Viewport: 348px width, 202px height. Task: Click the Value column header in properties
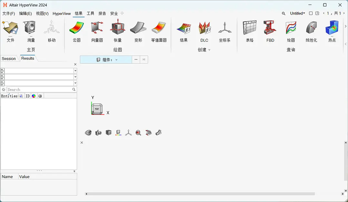[24, 177]
